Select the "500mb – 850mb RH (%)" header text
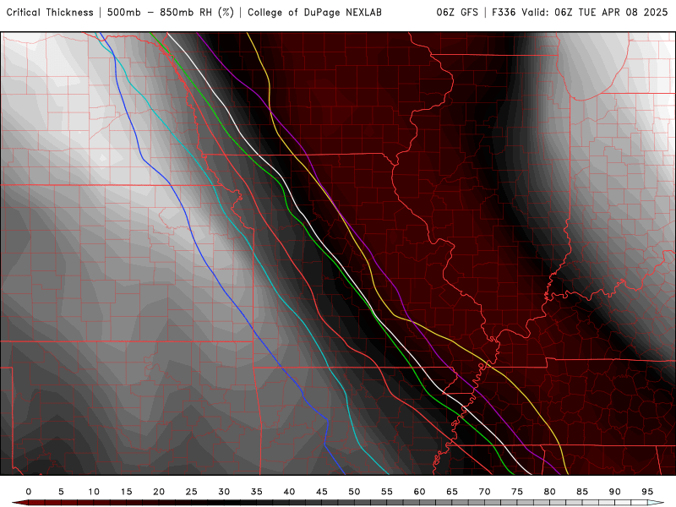The width and height of the screenshot is (676, 507). pos(171,13)
